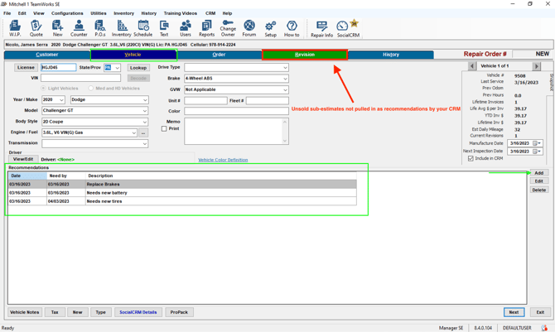Screen dimensions: 555x332
Task: Edit the selected recommendation
Action: (539, 181)
